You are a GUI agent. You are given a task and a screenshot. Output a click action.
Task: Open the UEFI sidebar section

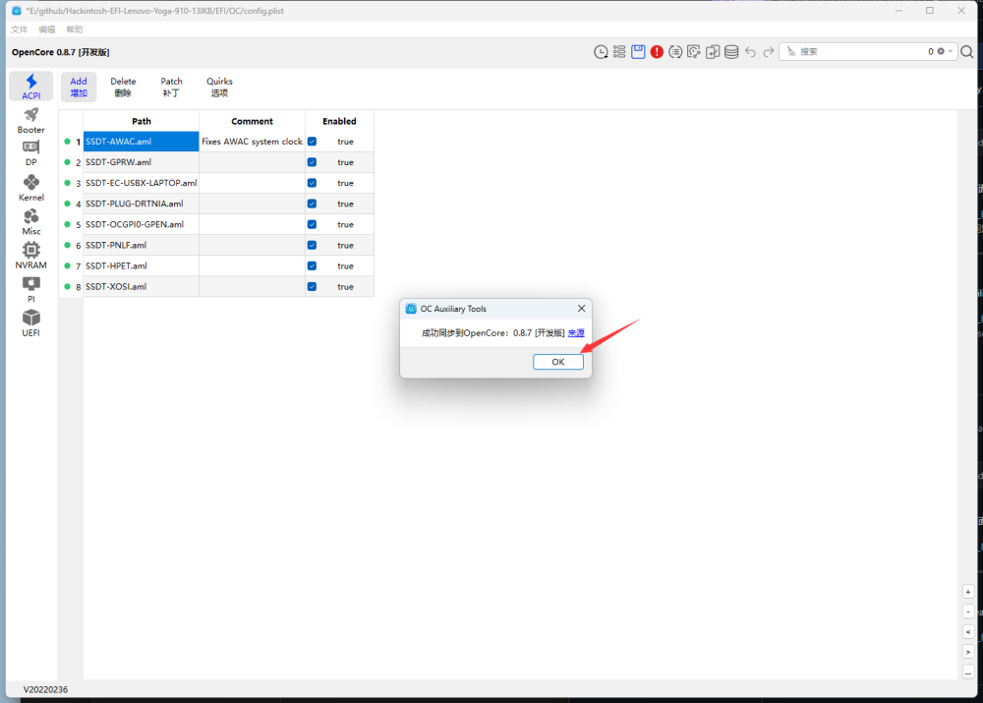coord(31,323)
